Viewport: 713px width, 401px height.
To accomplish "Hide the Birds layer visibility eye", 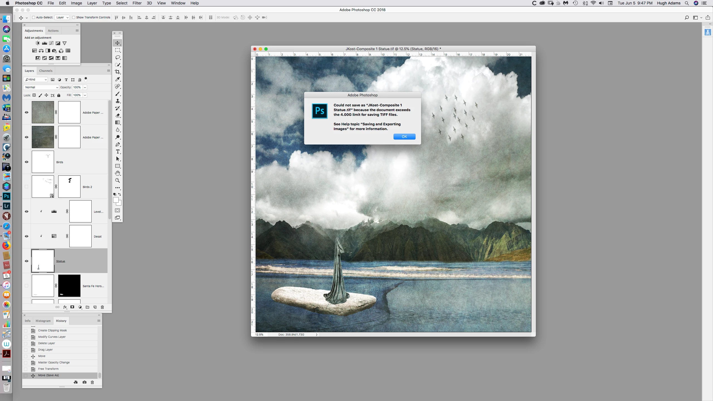I will [26, 162].
